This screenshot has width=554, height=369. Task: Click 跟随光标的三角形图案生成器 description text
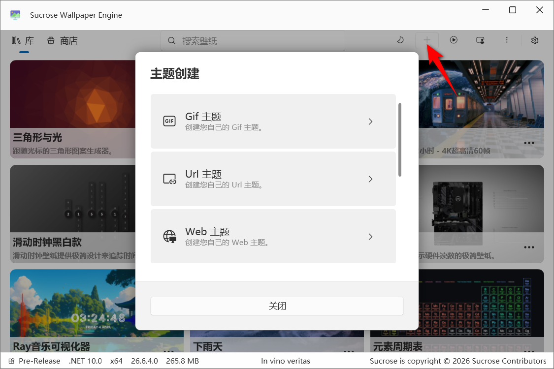pos(63,151)
